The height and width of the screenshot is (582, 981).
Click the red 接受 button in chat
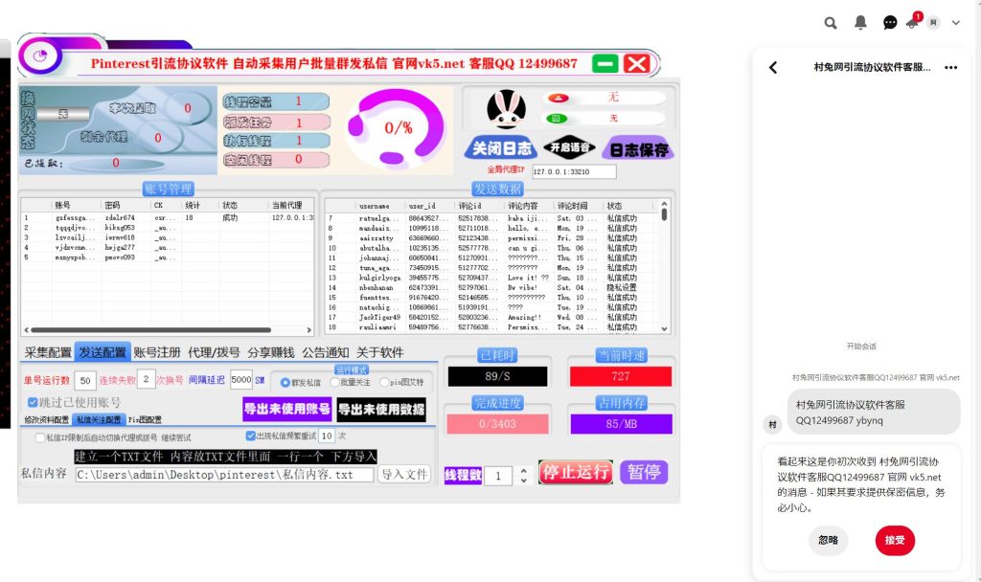[x=895, y=540]
